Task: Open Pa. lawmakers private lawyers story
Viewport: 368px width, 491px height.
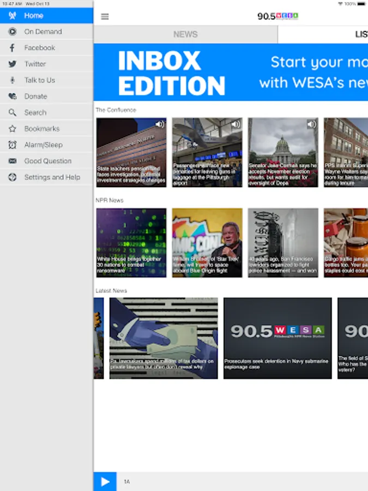Action: click(x=164, y=338)
